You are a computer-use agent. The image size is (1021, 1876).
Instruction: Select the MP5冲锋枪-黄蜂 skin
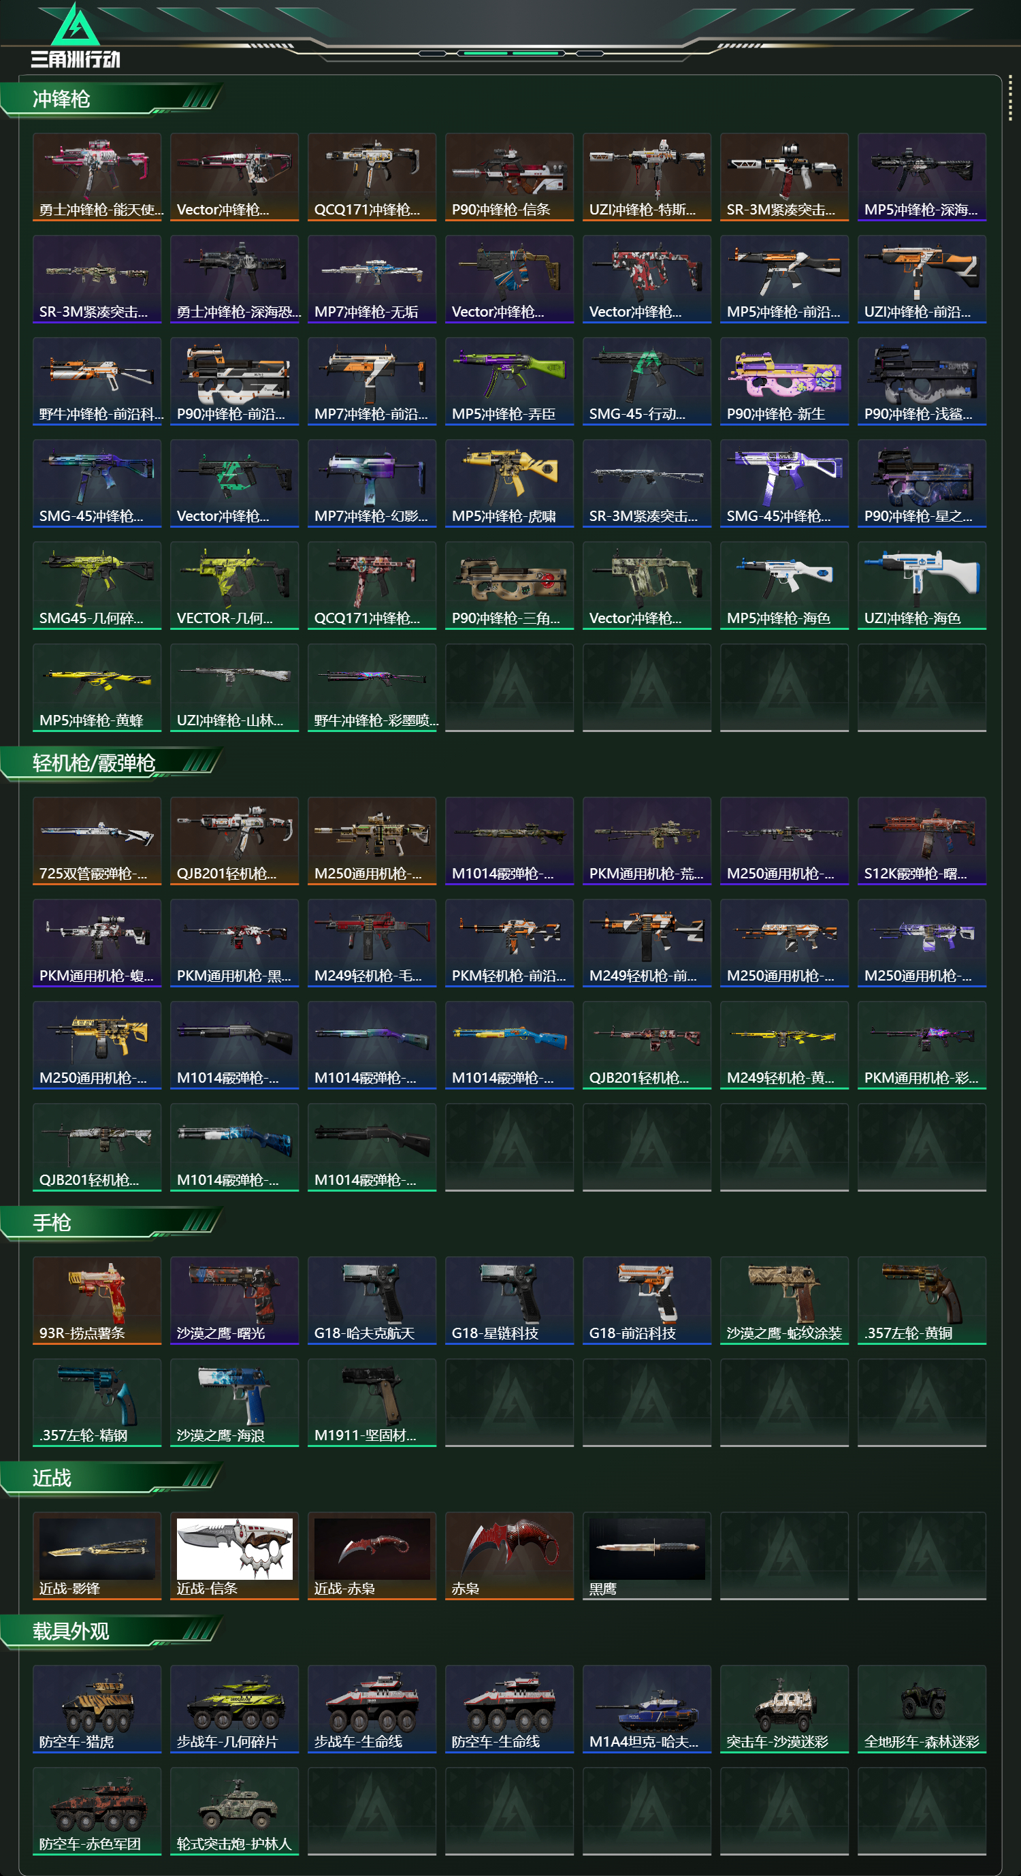97,687
